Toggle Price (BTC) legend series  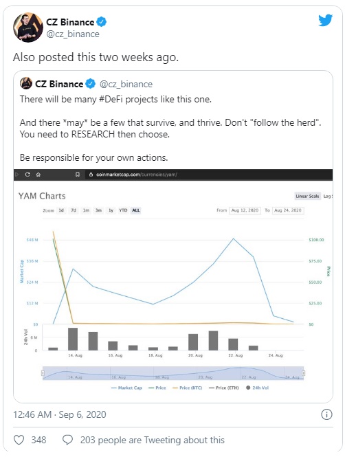point(188,388)
